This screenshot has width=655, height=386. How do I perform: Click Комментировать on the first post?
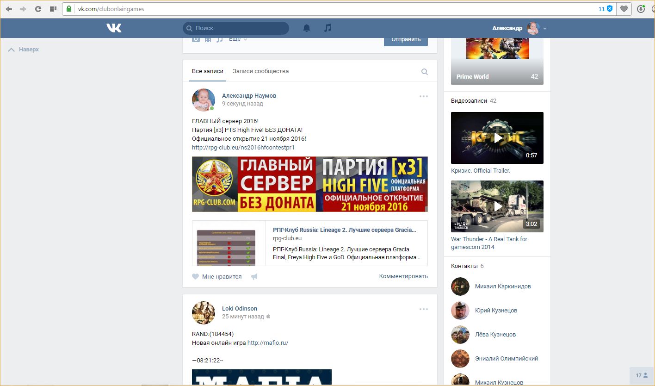coord(403,276)
